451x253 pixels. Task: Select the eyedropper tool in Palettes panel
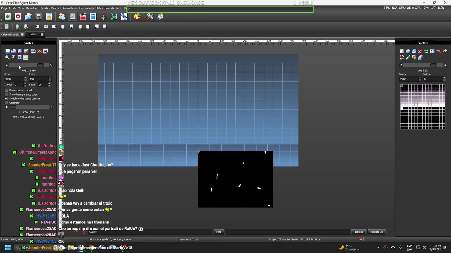coord(408,57)
